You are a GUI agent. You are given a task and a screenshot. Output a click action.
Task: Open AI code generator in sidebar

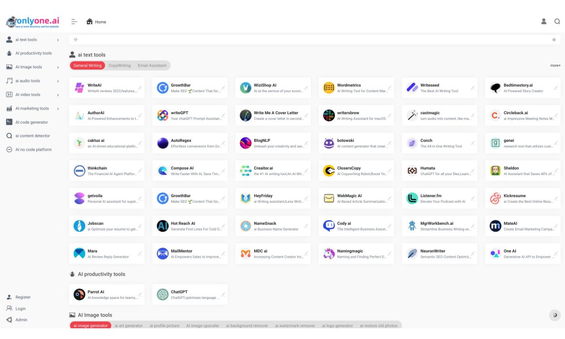tap(31, 122)
